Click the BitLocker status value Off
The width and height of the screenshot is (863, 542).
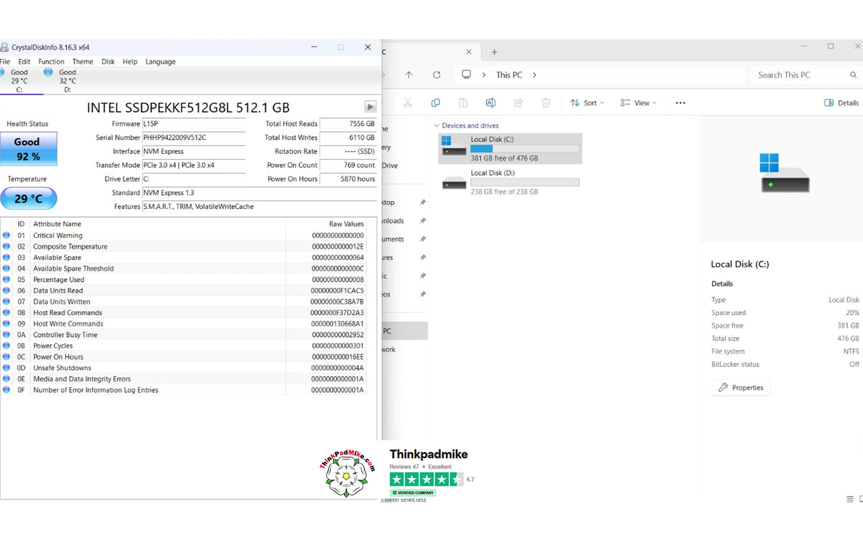pyautogui.click(x=854, y=364)
